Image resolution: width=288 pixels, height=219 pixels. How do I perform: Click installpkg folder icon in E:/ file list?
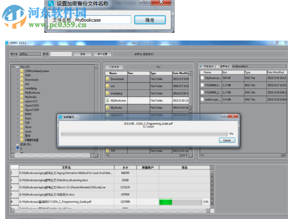(108, 93)
